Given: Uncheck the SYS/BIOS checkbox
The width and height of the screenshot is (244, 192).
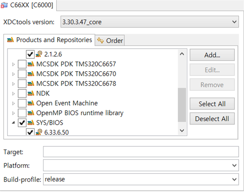Looking at the screenshot, I should coord(22,123).
